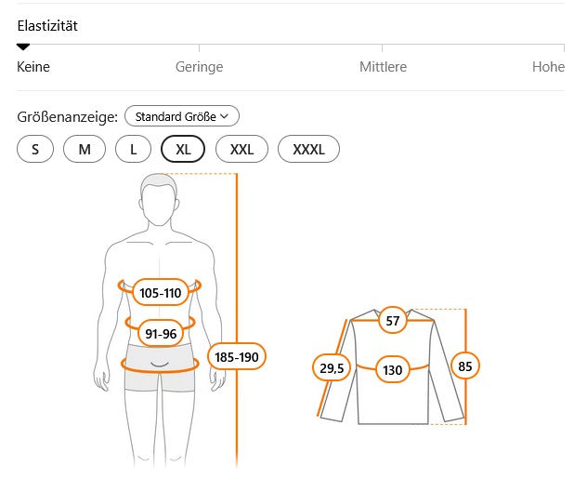Select size M
The width and height of the screenshot is (587, 492).
tap(85, 149)
